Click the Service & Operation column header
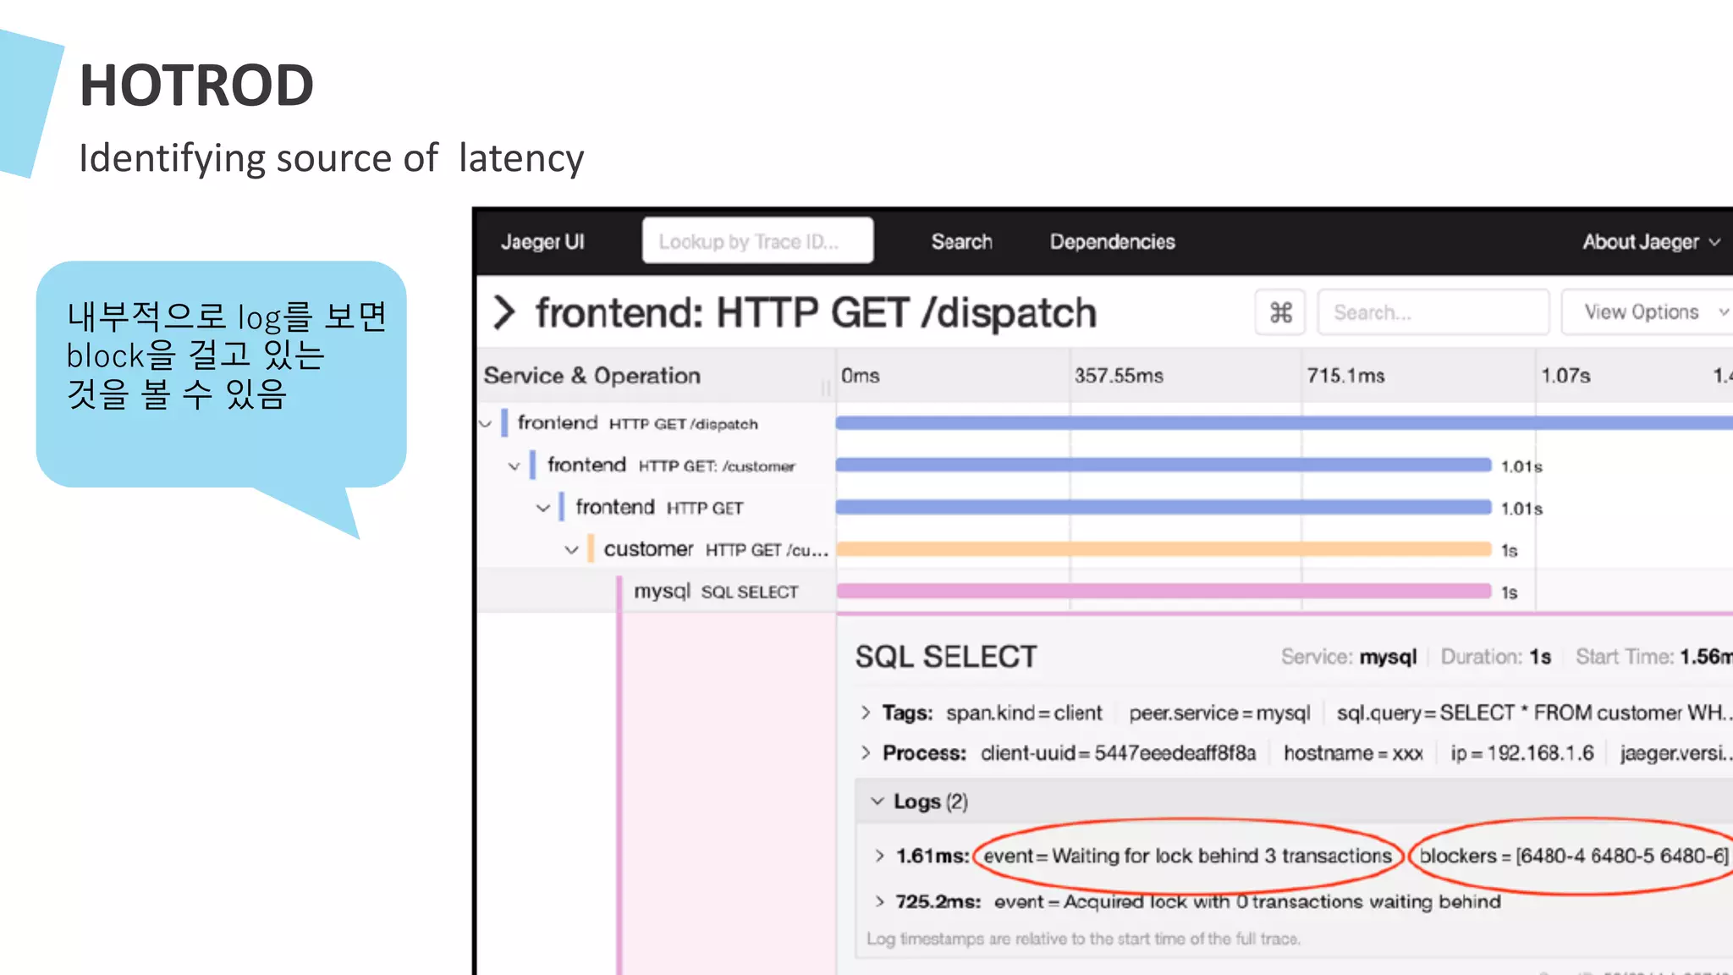Image resolution: width=1733 pixels, height=975 pixels. (591, 375)
